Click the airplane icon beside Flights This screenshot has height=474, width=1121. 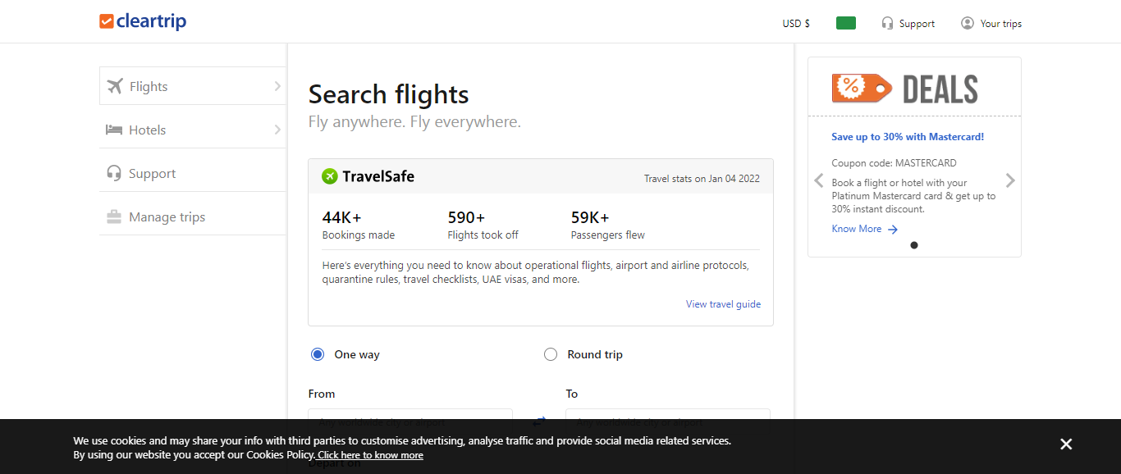tap(114, 86)
